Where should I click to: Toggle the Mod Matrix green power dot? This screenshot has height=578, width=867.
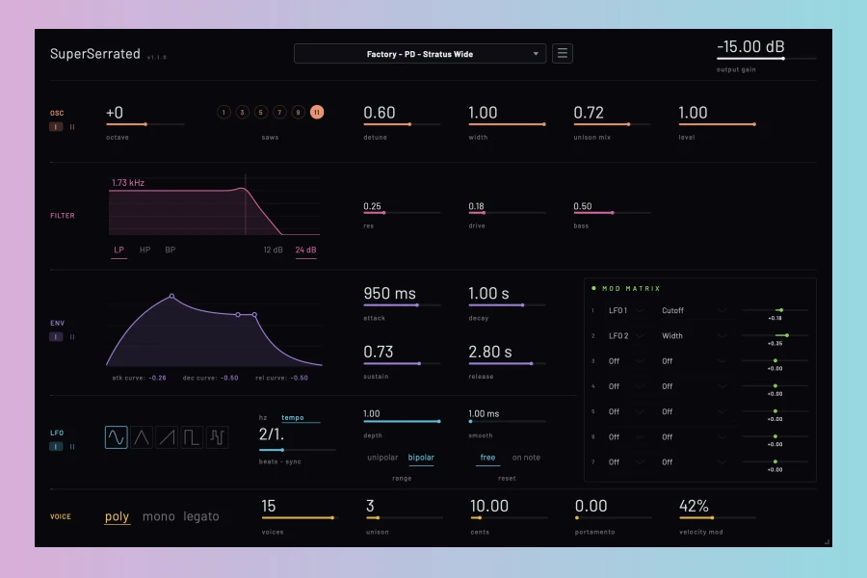593,288
